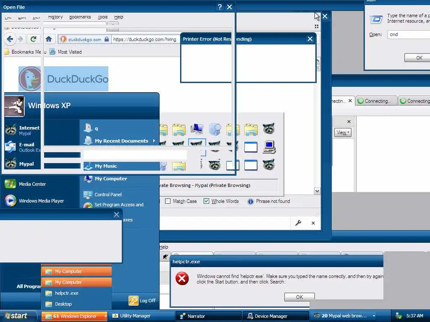Go back in the Mypal browser
The image size is (430, 322).
10,39
